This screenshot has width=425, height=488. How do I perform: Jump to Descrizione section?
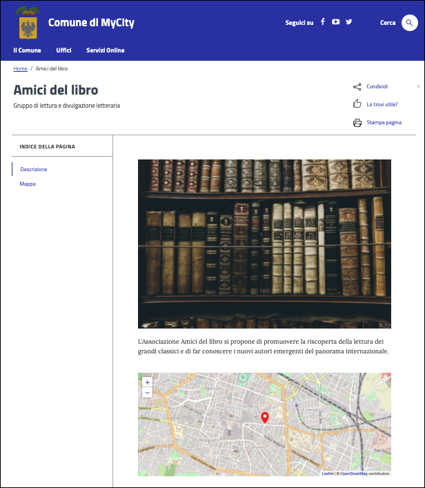click(34, 169)
